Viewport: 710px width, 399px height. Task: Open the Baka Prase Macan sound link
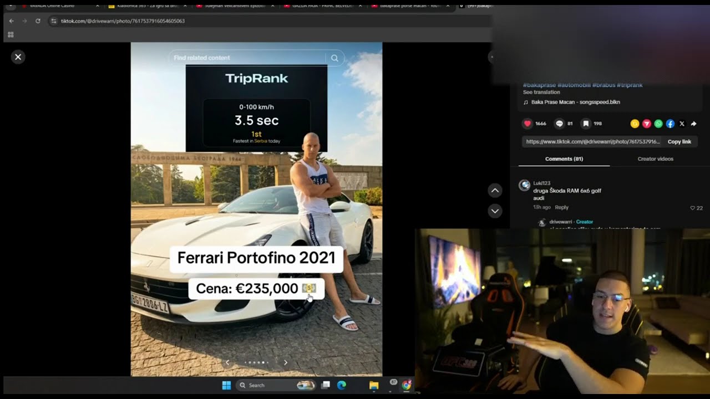[x=572, y=103]
